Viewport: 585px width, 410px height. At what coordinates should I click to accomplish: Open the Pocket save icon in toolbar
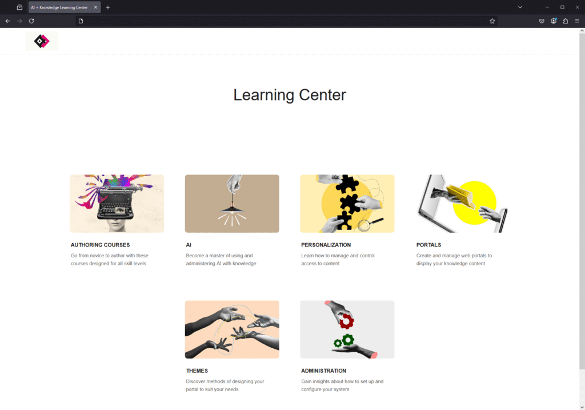tap(542, 21)
